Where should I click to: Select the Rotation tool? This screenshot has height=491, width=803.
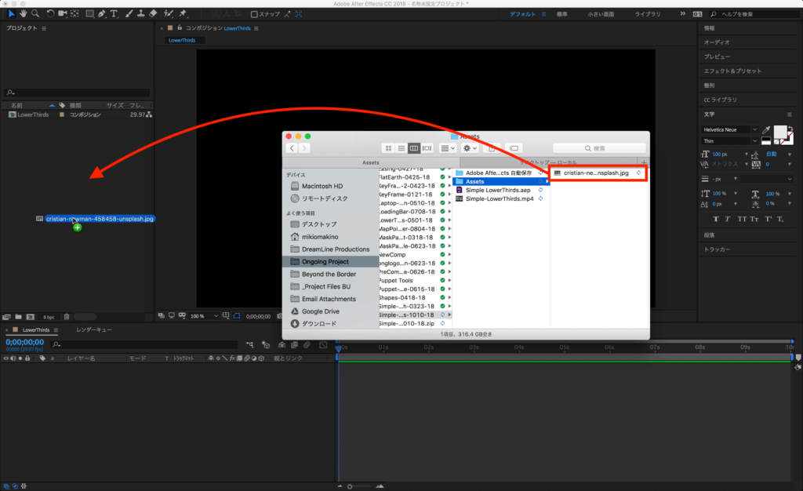(50, 14)
